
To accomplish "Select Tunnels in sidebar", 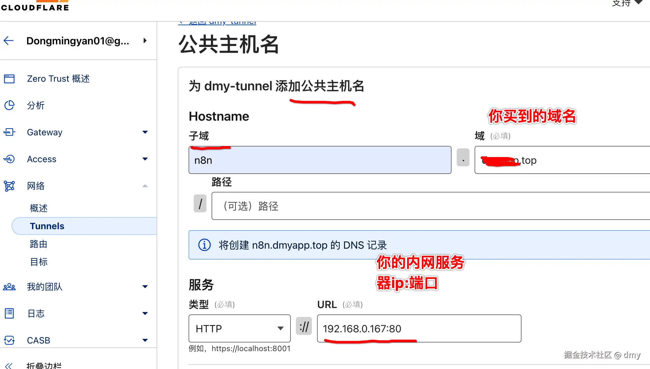I will tap(47, 226).
